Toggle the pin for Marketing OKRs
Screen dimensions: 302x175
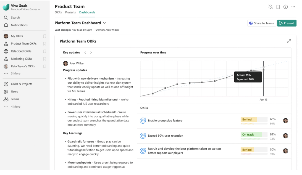click(44, 59)
